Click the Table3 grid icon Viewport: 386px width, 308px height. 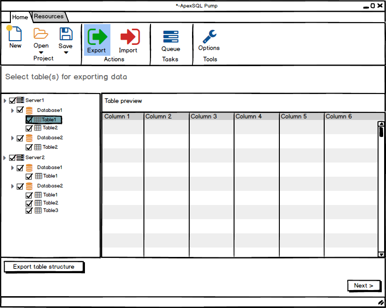coord(38,211)
